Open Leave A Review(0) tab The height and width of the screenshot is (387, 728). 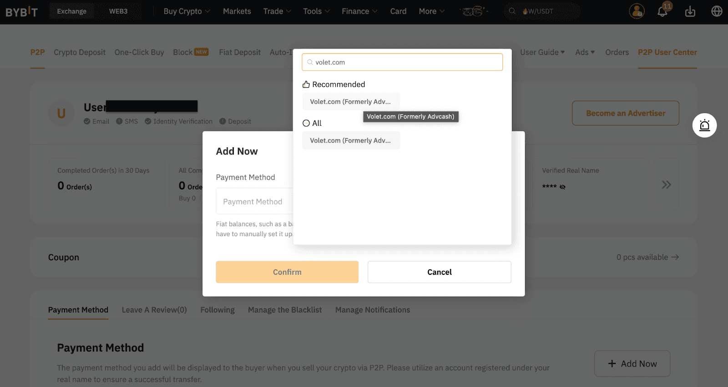(x=154, y=310)
